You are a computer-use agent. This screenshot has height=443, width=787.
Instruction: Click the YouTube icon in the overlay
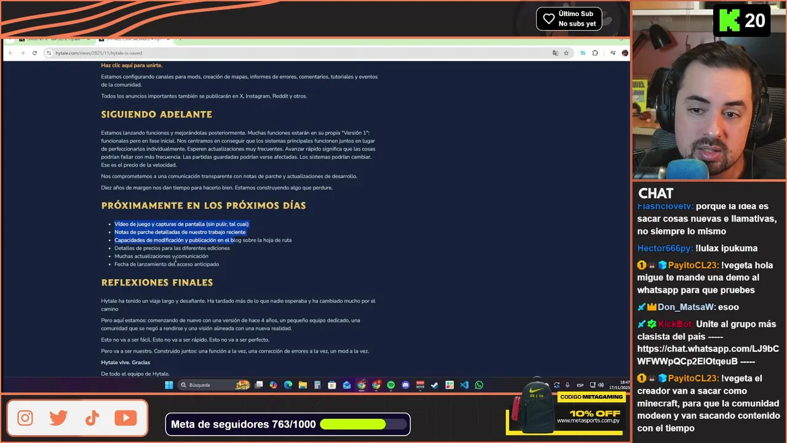coord(125,418)
